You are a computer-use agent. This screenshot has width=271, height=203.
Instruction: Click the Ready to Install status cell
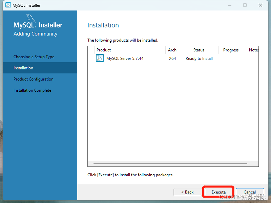(x=199, y=59)
